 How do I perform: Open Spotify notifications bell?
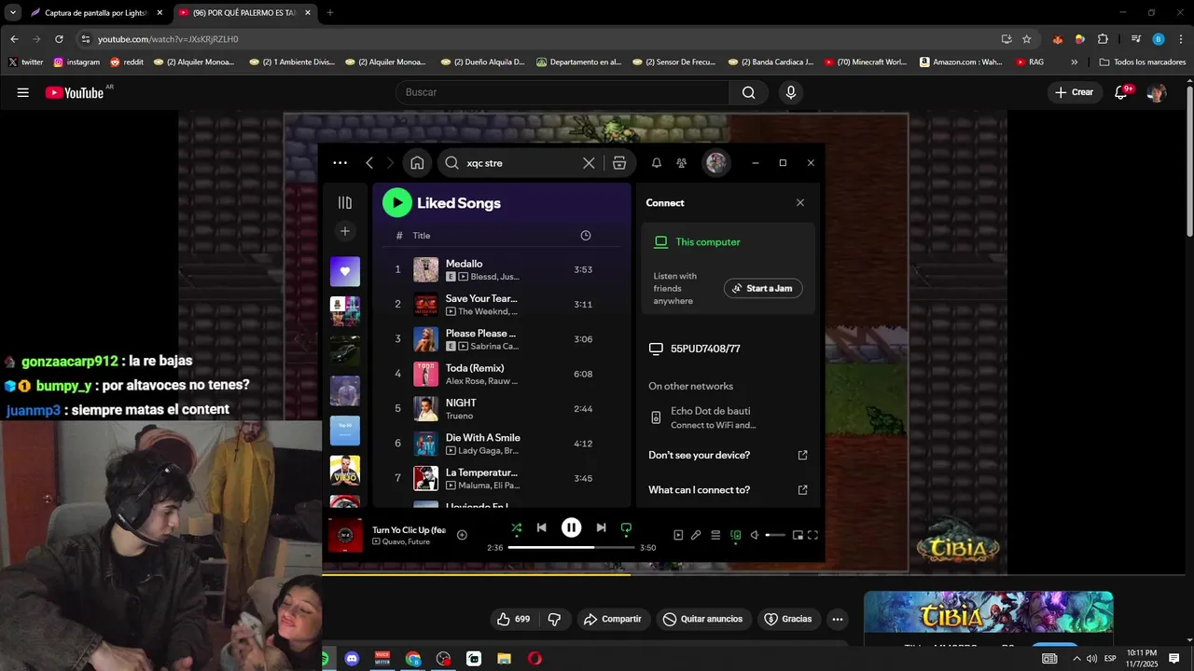pyautogui.click(x=657, y=163)
